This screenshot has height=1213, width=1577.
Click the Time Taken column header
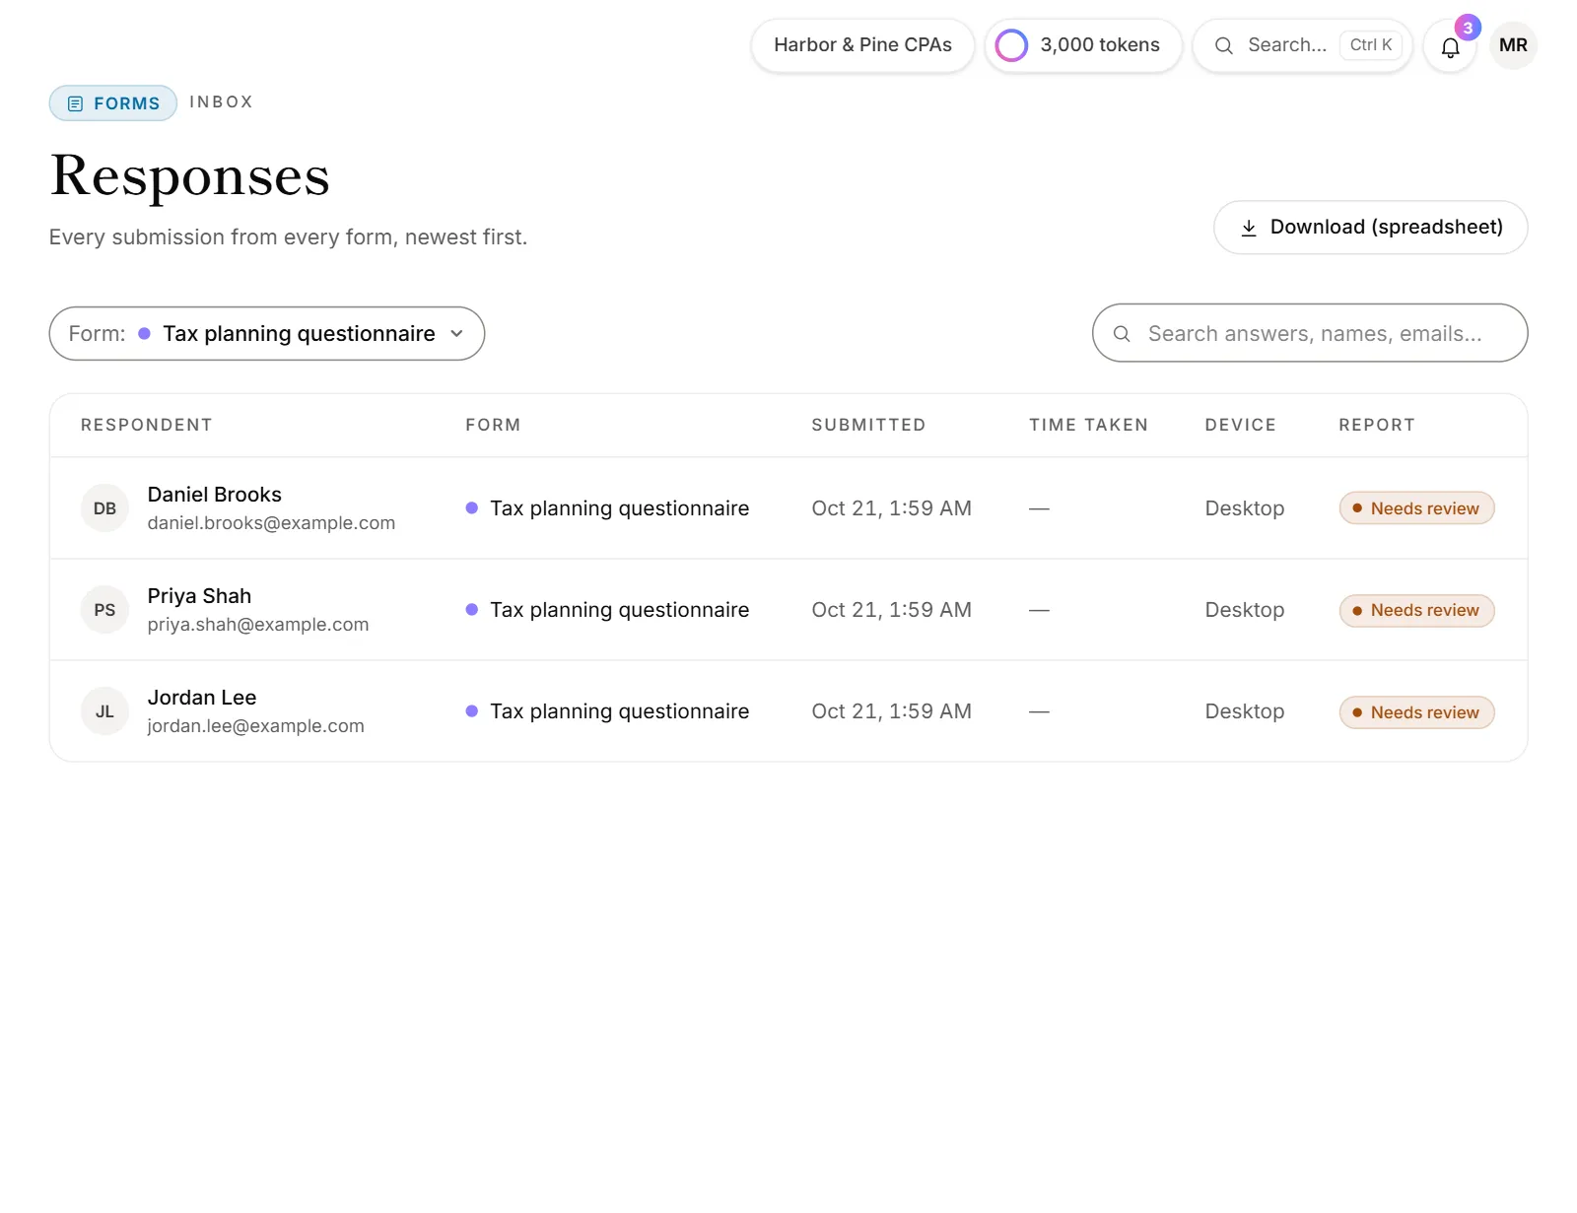point(1089,425)
